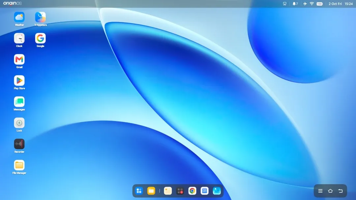The width and height of the screenshot is (356, 200).
Task: Open the Play Store
Action: [19, 81]
